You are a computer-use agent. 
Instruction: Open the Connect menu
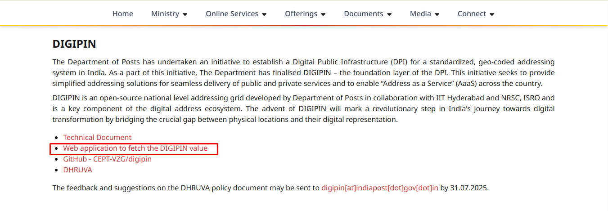click(x=476, y=13)
